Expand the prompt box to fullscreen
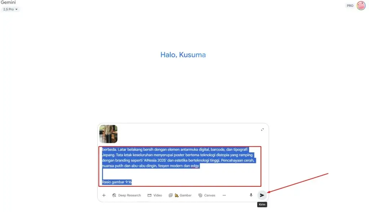369x212 pixels. click(x=262, y=129)
